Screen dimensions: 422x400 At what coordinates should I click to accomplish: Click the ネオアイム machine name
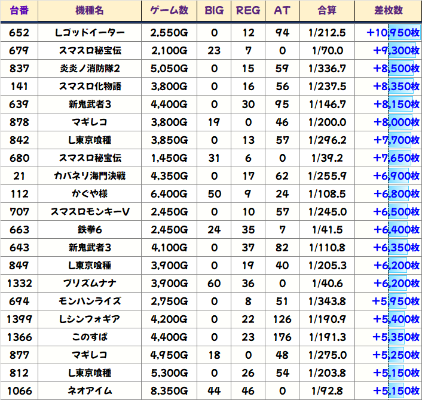click(91, 390)
